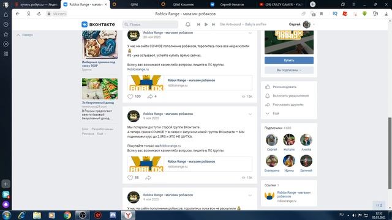The width and height of the screenshot is (392, 220).
Task: Bookmark this page via bookmark icon
Action: [x=322, y=14]
